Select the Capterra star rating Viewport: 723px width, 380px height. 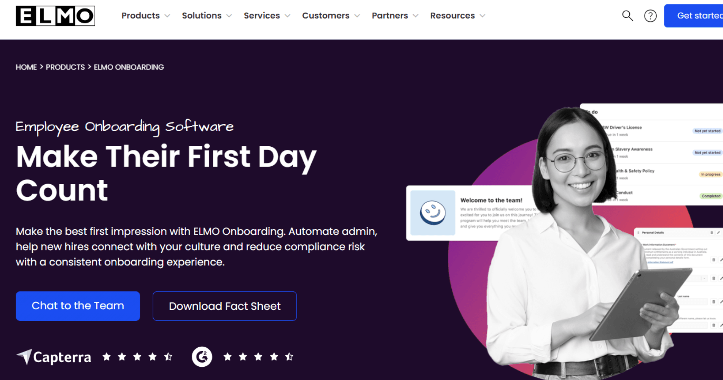click(137, 357)
